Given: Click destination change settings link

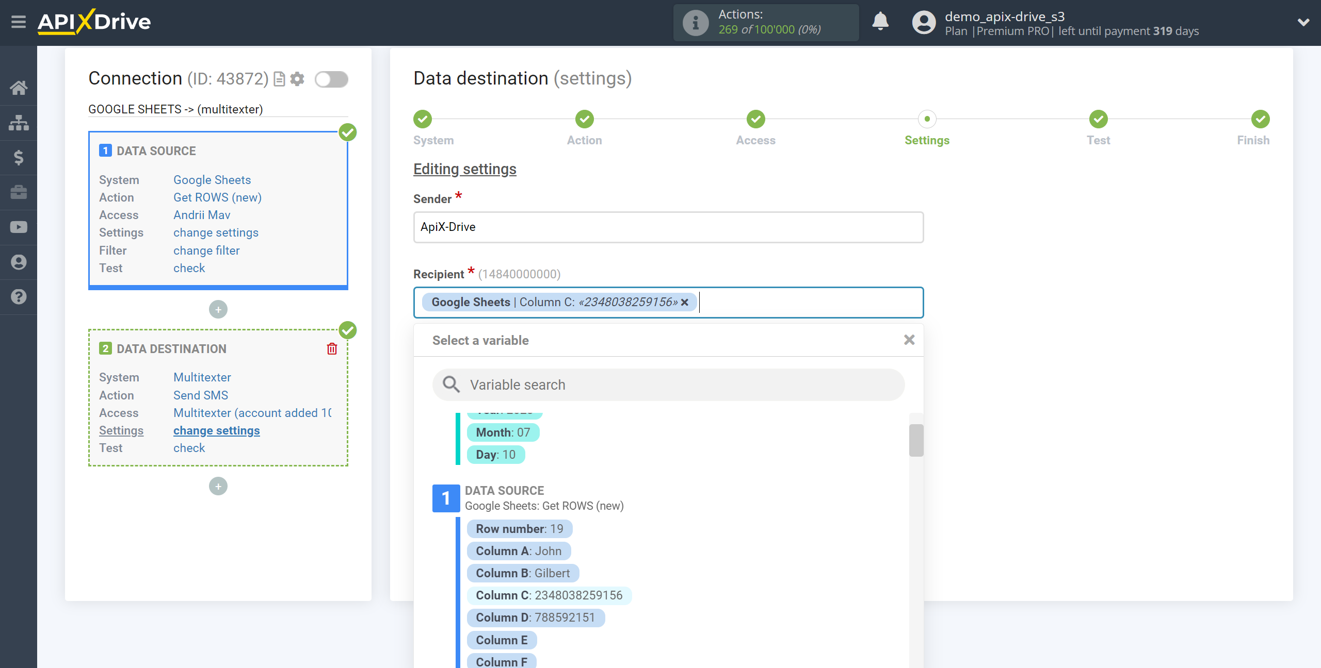Looking at the screenshot, I should coord(217,430).
